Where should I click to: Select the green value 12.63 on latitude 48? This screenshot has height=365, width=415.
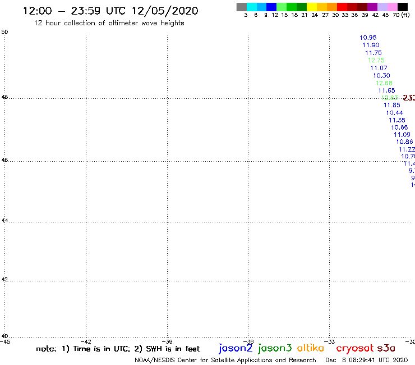pos(389,98)
